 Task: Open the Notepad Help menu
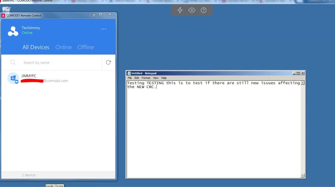[x=164, y=78]
